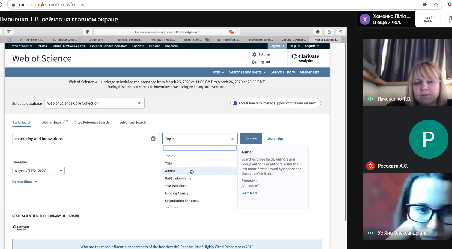Click the avatar X next to Хоменко Лілія
This screenshot has width=452, height=249.
point(365,19)
